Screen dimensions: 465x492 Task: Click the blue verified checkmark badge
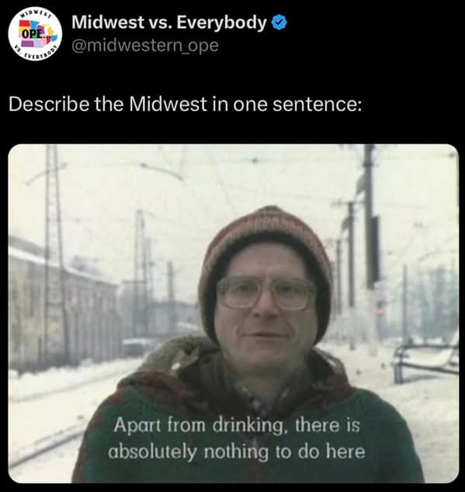(x=279, y=23)
